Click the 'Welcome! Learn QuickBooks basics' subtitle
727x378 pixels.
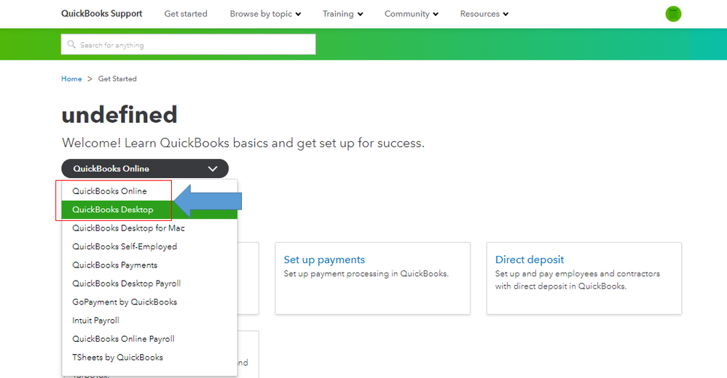point(243,143)
